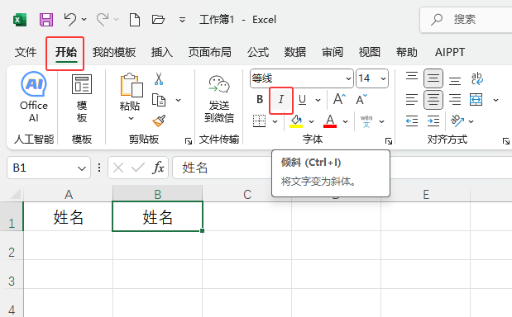Align text to vertical middle

[x=433, y=78]
